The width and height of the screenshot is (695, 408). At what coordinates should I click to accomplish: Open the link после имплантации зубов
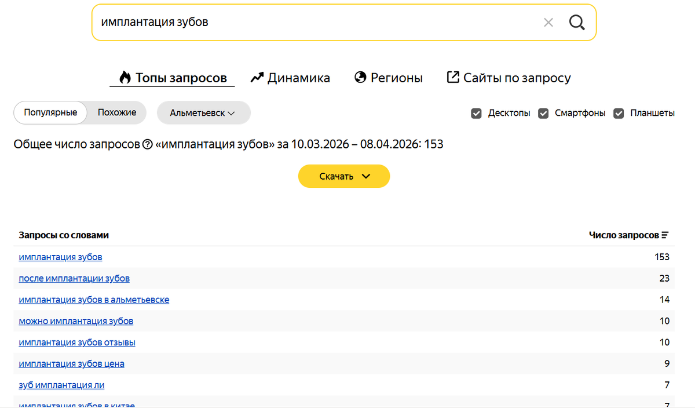coord(74,278)
